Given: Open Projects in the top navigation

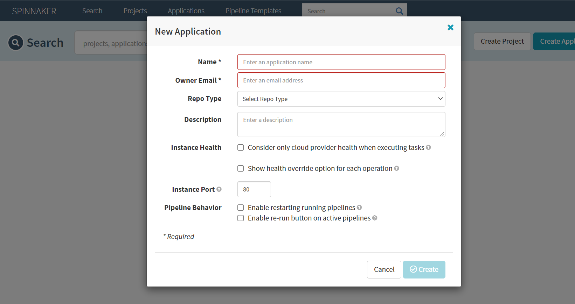Looking at the screenshot, I should pyautogui.click(x=135, y=11).
